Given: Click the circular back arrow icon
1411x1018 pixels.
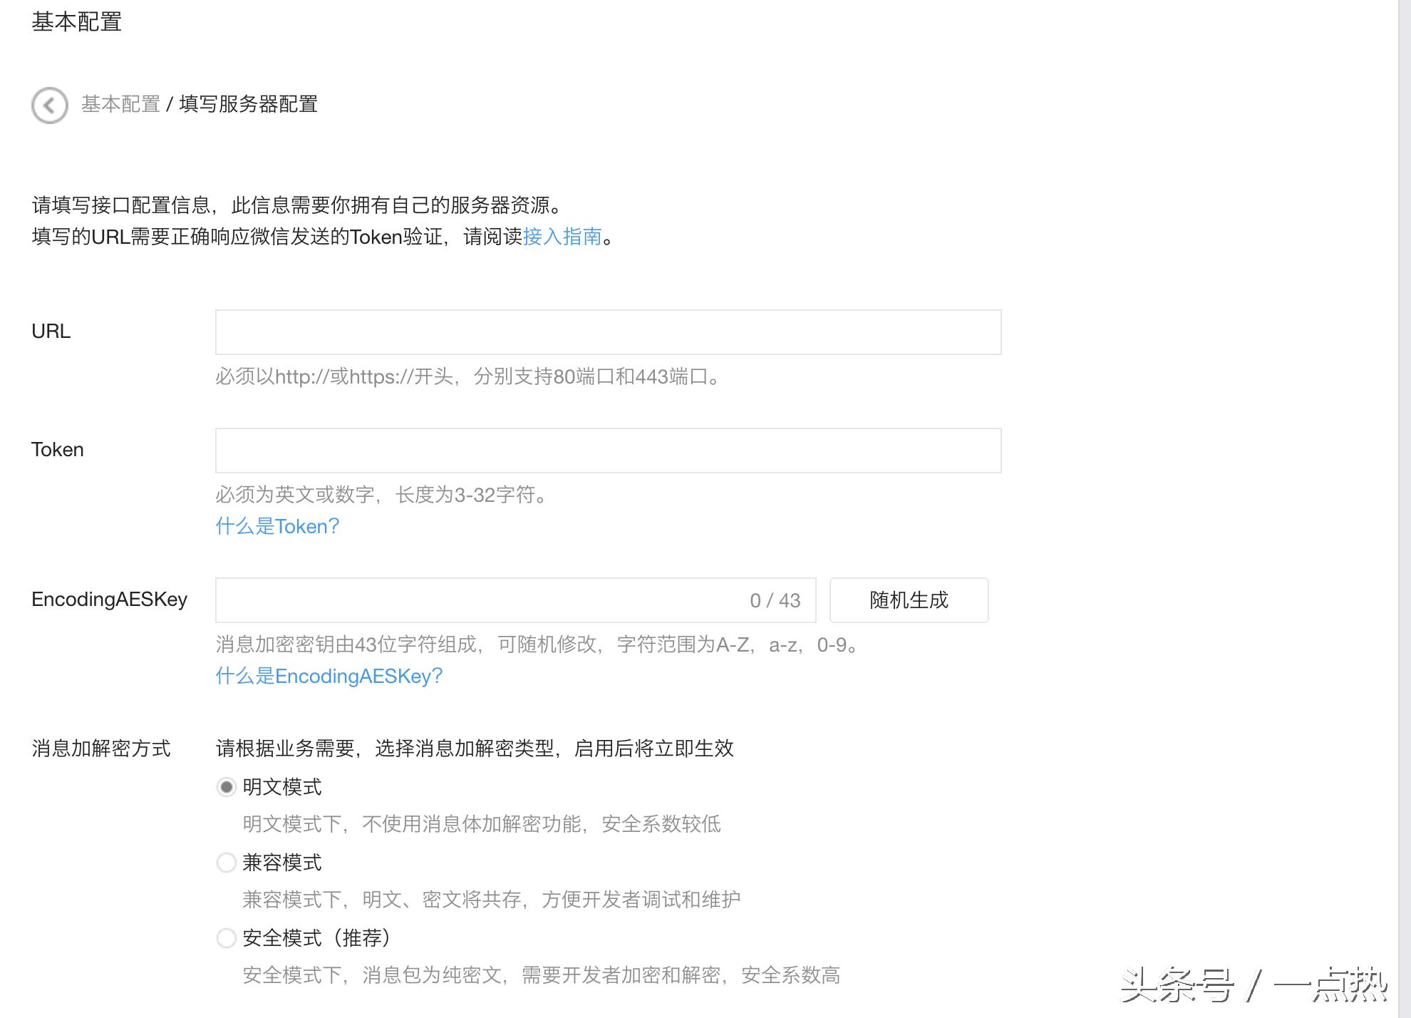Looking at the screenshot, I should [x=49, y=106].
